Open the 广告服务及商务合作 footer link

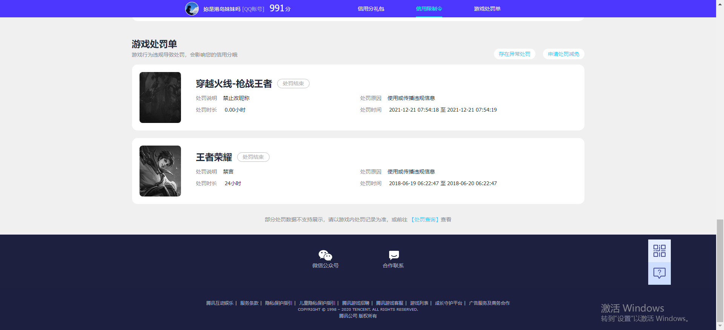[x=489, y=303]
